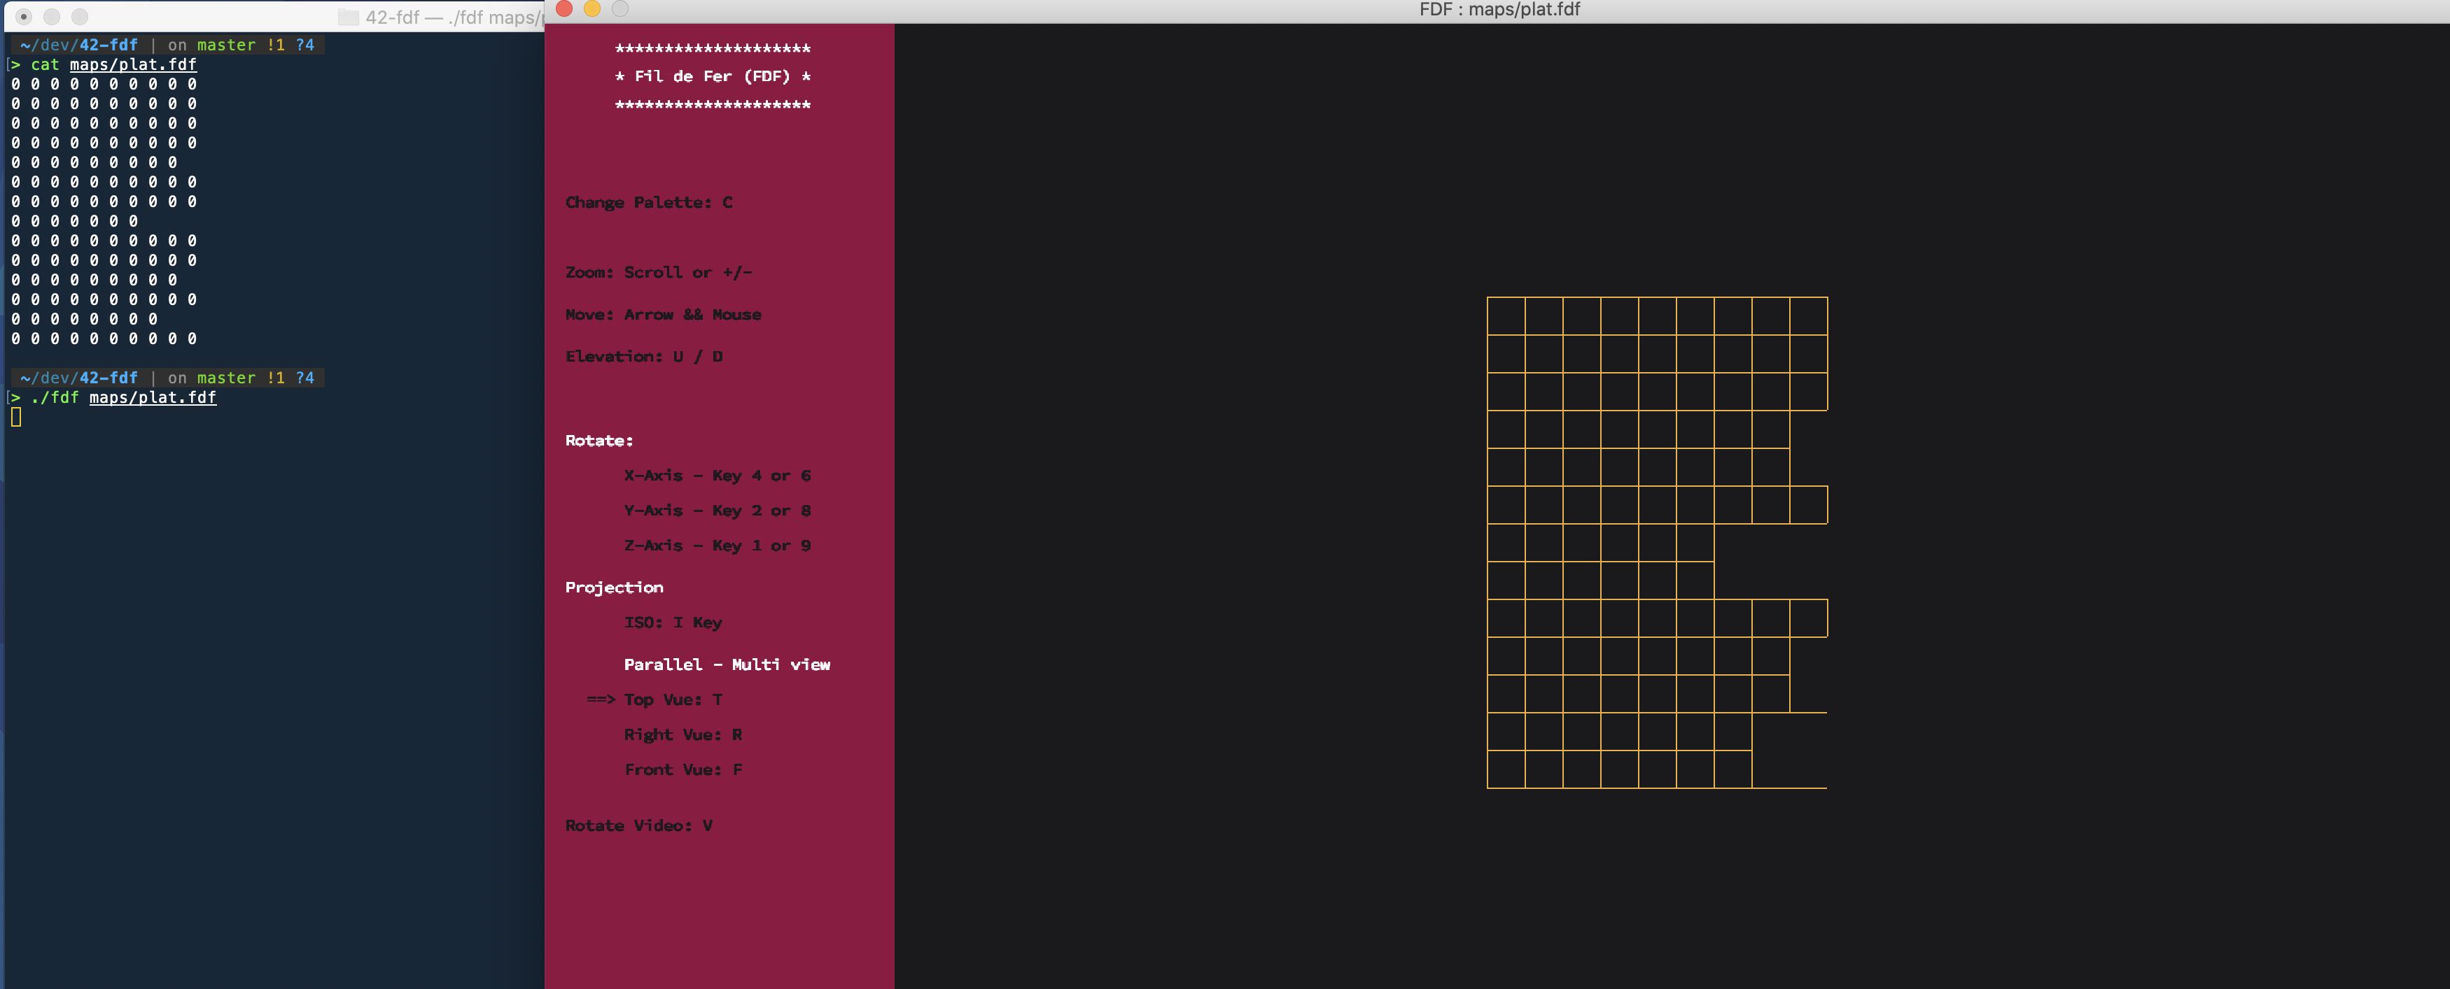
Task: Click the 'Projection' heading
Action: tap(615, 588)
